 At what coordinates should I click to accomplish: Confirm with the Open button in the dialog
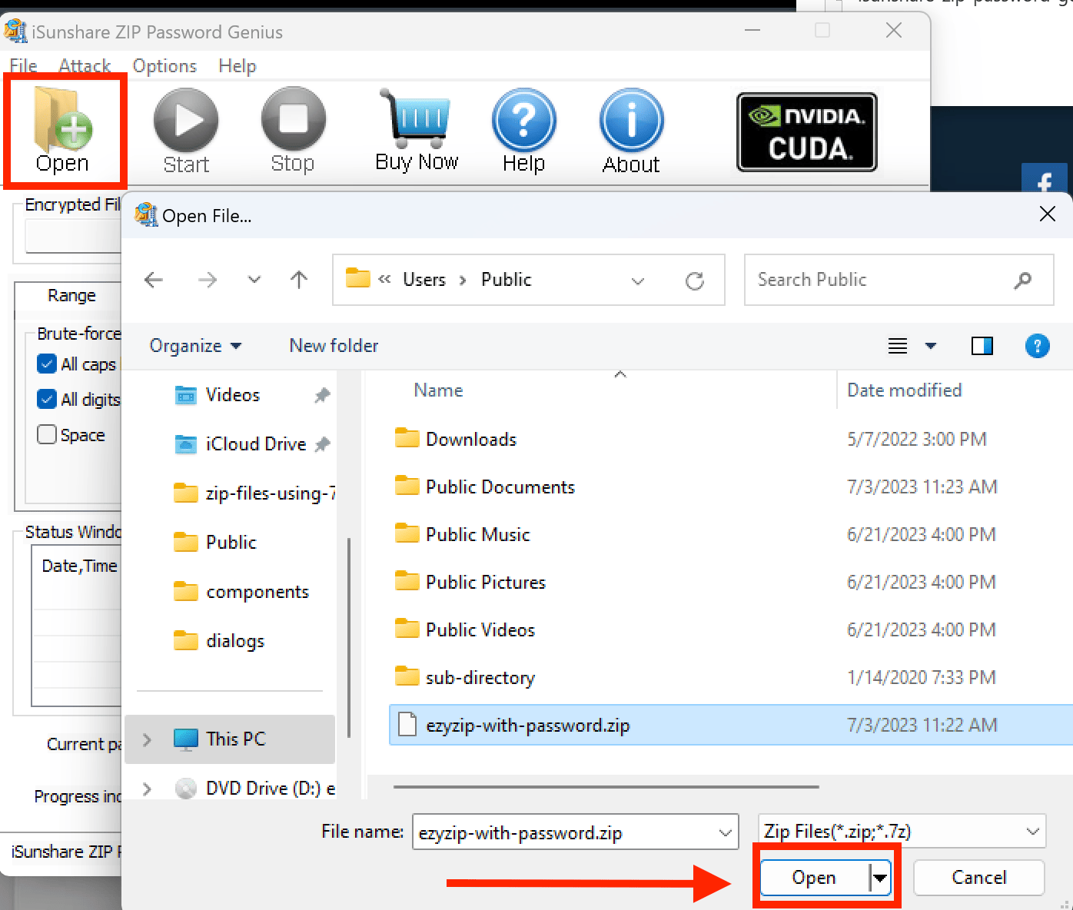tap(815, 878)
